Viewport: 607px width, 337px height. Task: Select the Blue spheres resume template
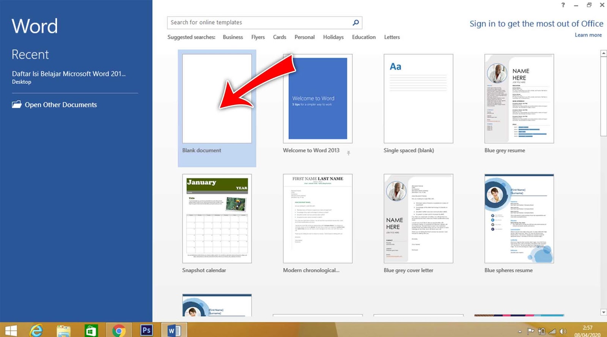(519, 218)
